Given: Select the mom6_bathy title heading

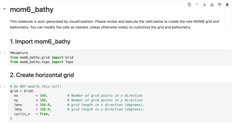Looking at the screenshot, I should click(x=32, y=10).
